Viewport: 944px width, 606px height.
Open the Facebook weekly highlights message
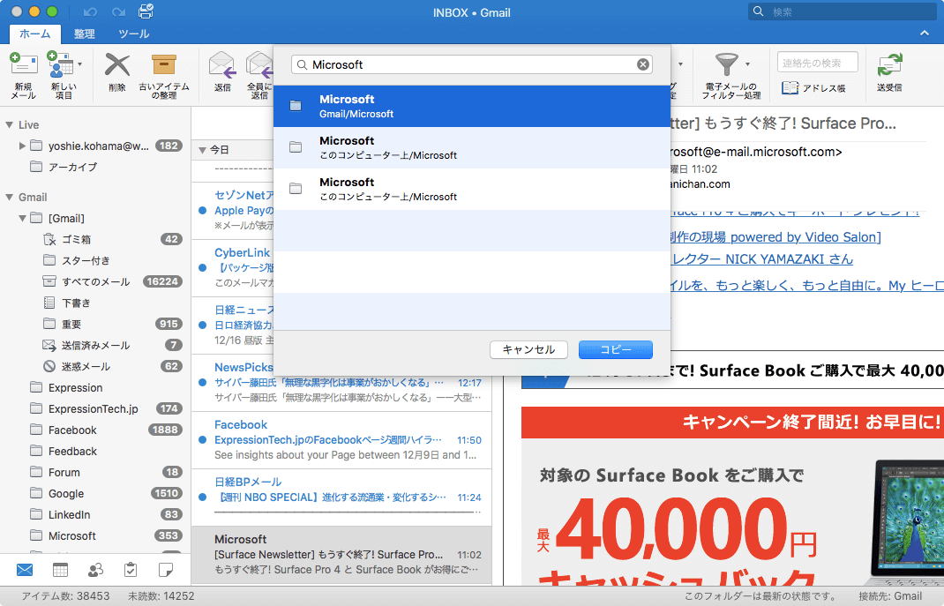341,440
